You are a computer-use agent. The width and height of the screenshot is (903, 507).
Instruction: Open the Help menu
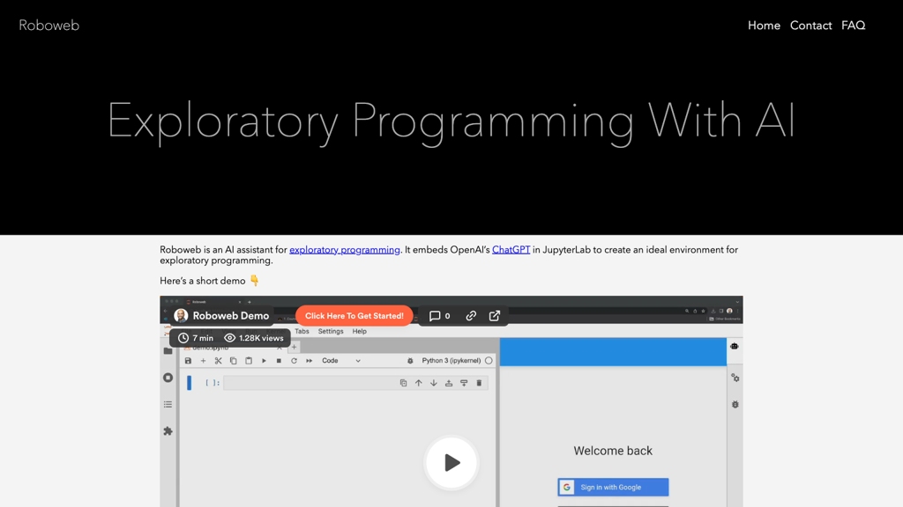360,332
